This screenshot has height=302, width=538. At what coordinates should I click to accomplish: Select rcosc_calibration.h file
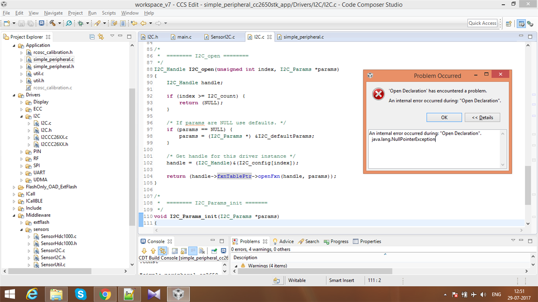pos(53,52)
